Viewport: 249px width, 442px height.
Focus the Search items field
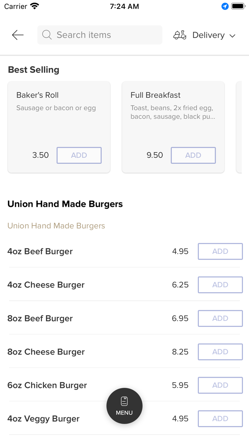103,35
